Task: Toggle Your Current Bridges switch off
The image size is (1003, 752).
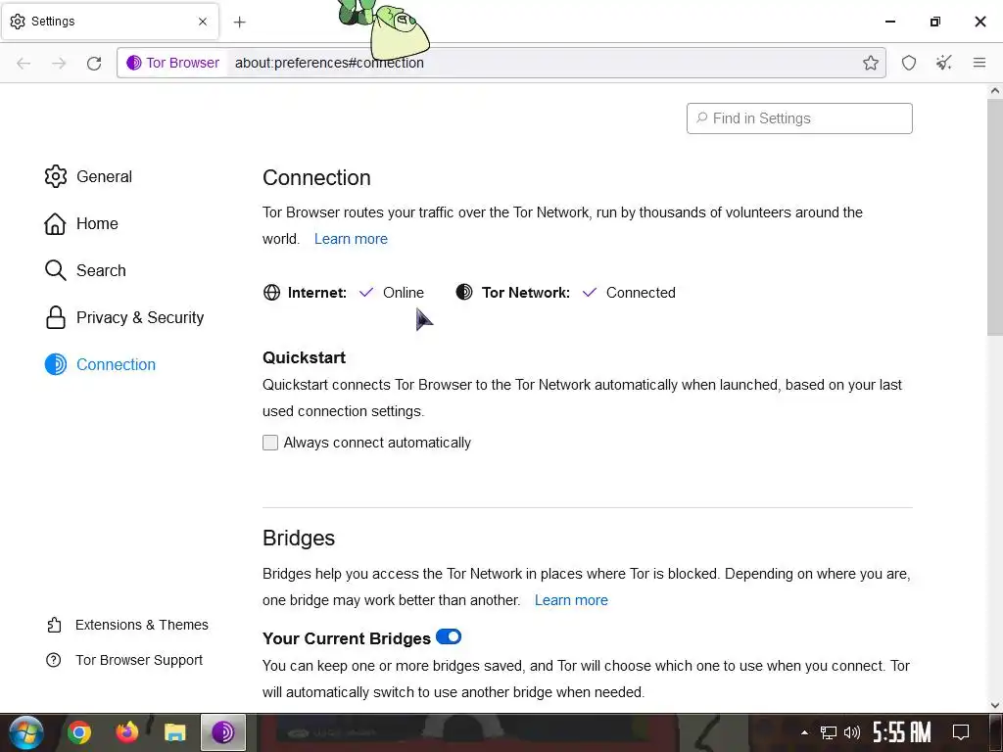Action: 449,636
